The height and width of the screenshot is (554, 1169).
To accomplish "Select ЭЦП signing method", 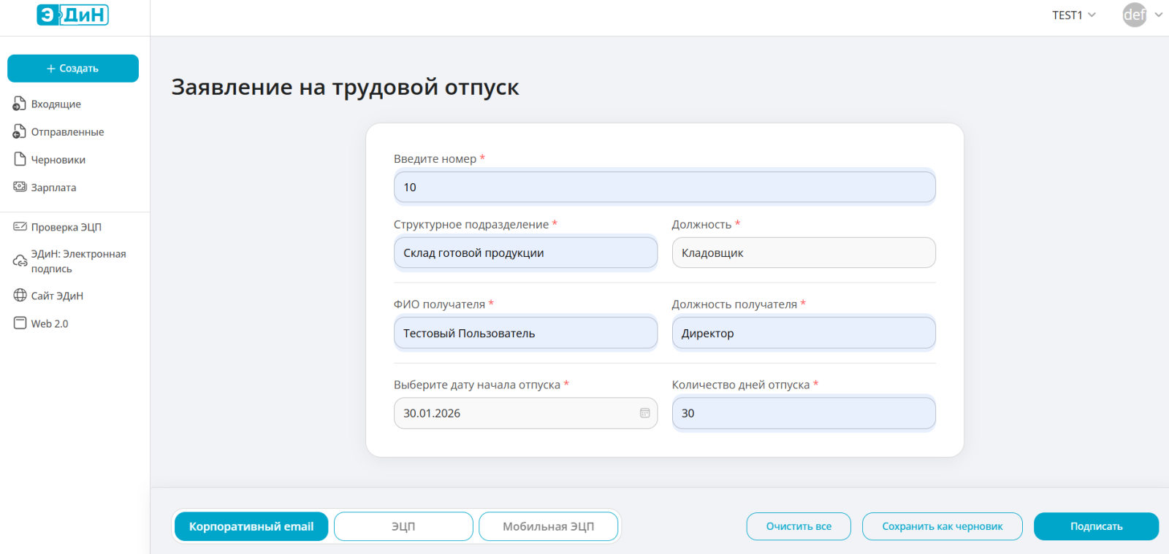I will (x=403, y=526).
